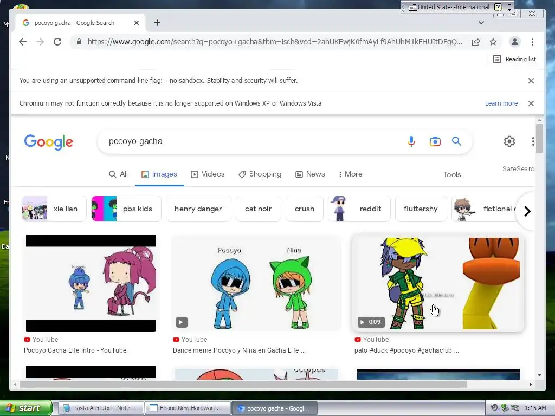This screenshot has width=555, height=416.
Task: Open the pato duck gachaclub thumbnail
Action: (438, 283)
